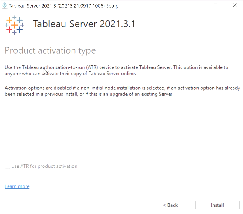Click the word 'Setup' in title bar

click(x=112, y=6)
